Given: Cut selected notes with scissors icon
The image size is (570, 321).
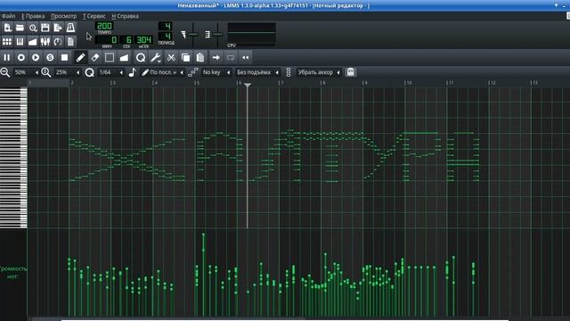Looking at the screenshot, I should click(x=171, y=57).
